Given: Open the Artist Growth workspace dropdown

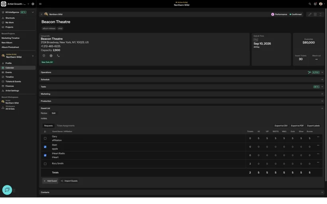Looking at the screenshot, I should pos(28,4).
